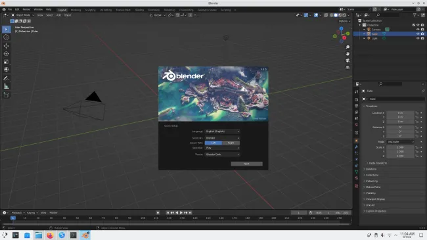427x240 pixels.
Task: Click the Scale X value field
Action: tap(400, 147)
